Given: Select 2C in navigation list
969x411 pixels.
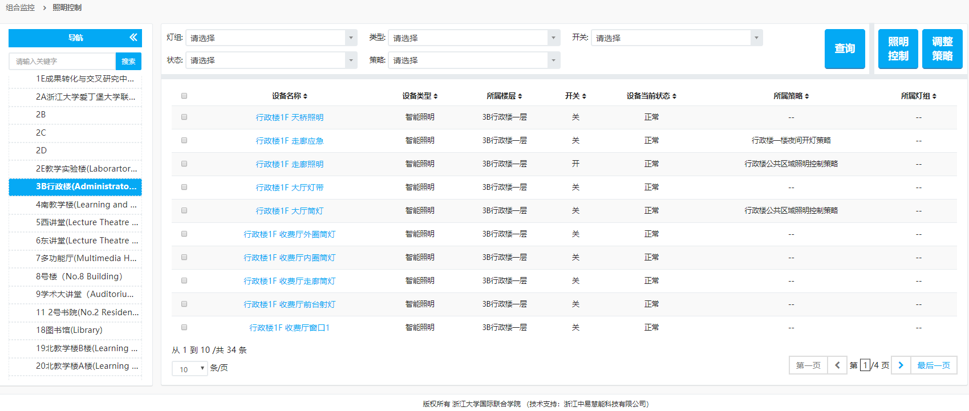Looking at the screenshot, I should point(75,133).
